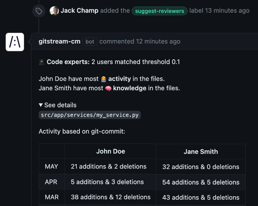Select the APR row label
The image size is (258, 206).
pyautogui.click(x=51, y=182)
